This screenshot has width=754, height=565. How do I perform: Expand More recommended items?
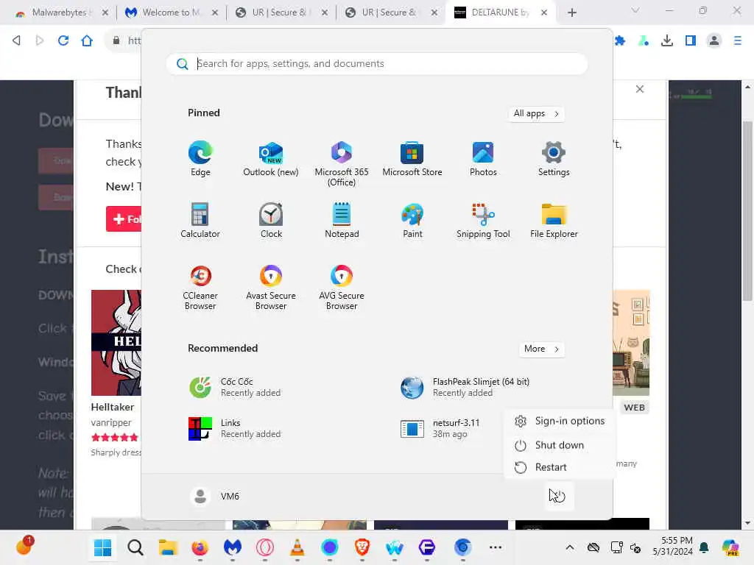[x=541, y=349]
